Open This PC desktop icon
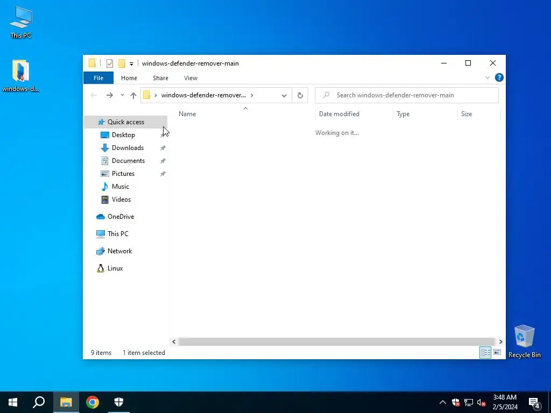Screen dimensions: 551x413 pyautogui.click(x=21, y=22)
